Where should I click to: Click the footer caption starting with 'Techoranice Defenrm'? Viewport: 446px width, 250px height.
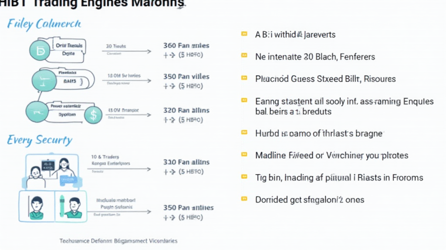[x=118, y=241]
